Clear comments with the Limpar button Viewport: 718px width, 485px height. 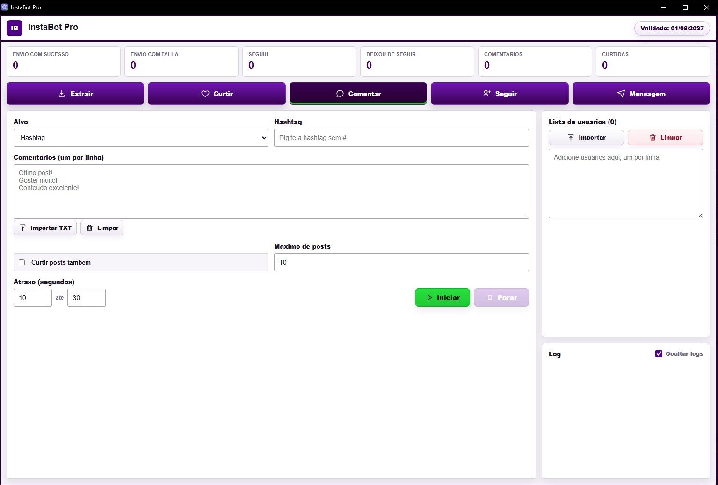point(102,228)
